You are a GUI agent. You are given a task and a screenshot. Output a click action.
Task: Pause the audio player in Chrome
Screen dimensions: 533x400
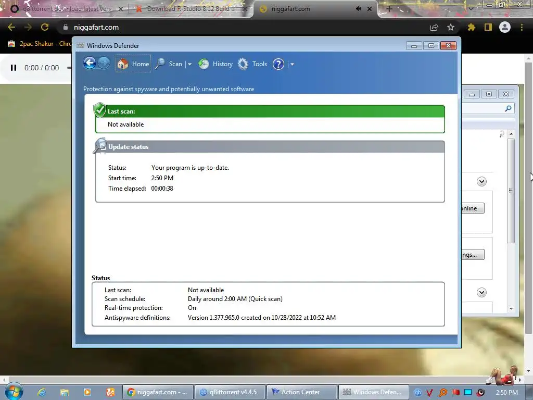pyautogui.click(x=14, y=68)
